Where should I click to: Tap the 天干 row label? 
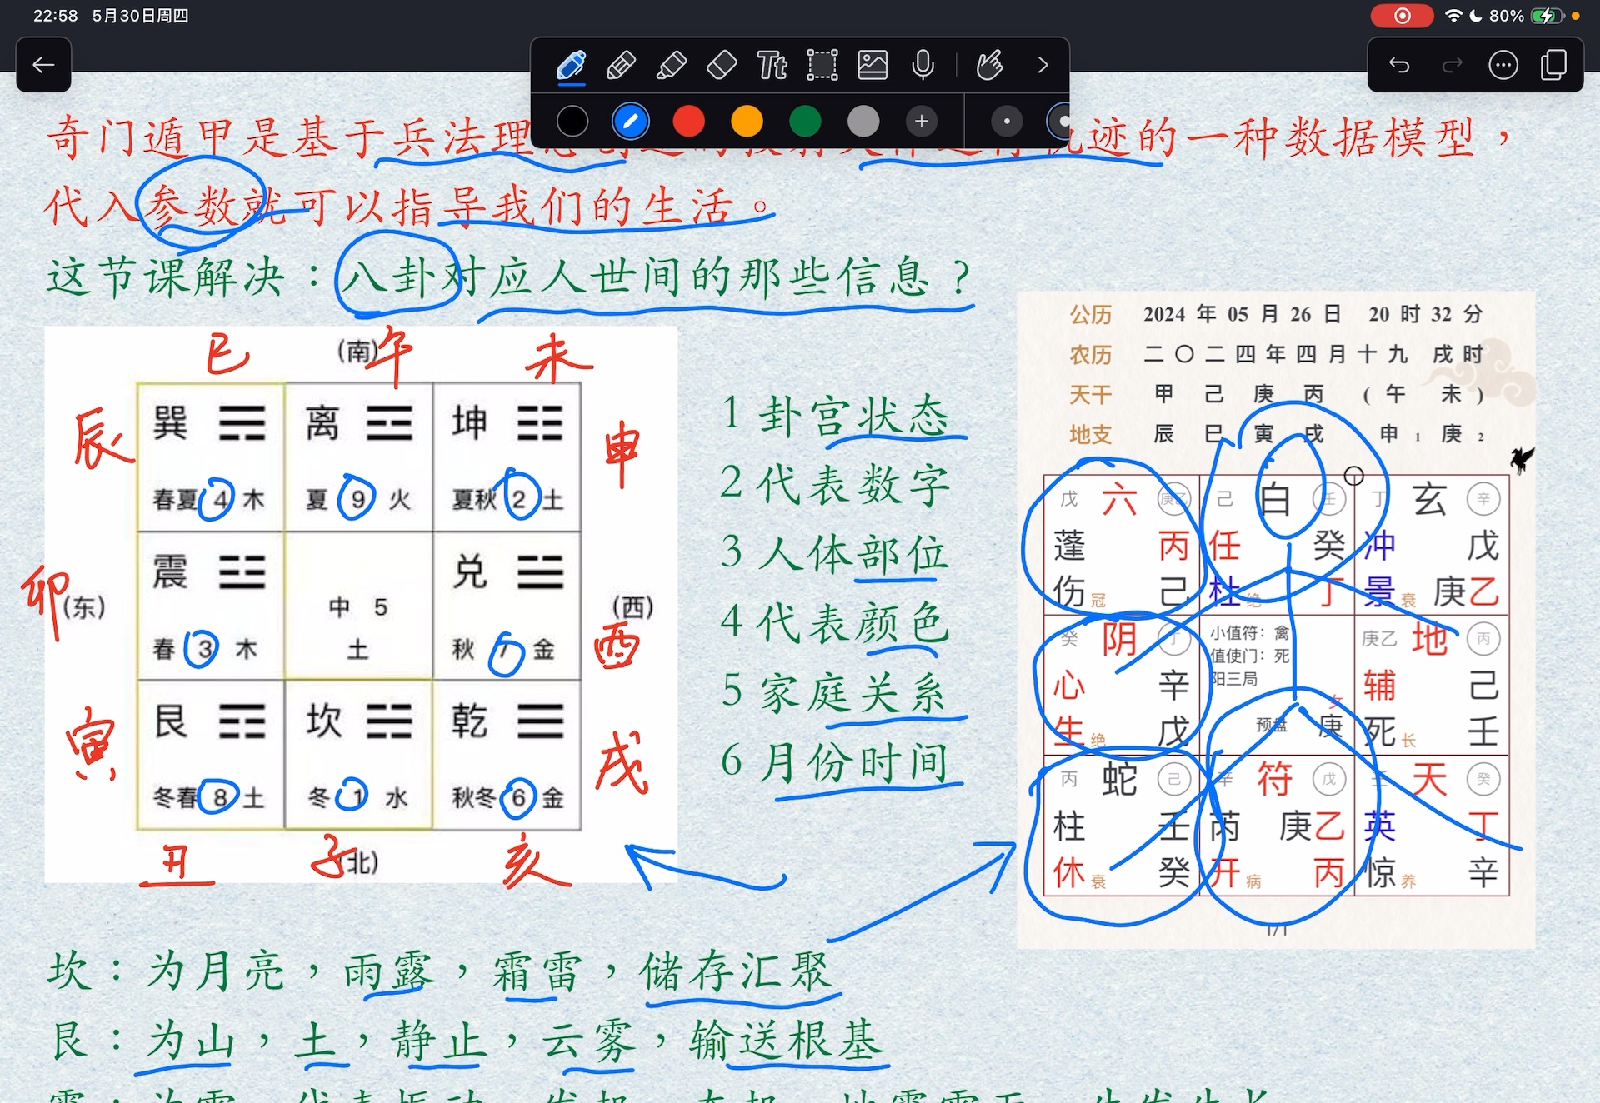tap(1091, 394)
